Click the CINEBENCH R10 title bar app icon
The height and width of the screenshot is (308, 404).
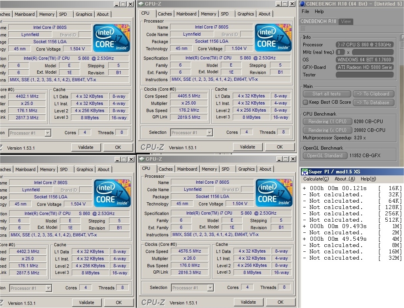pyautogui.click(x=303, y=4)
